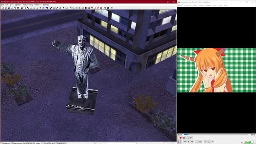The height and width of the screenshot is (144, 256).
Task: Open VLC Tools menu
Action: pyautogui.click(x=214, y=6)
